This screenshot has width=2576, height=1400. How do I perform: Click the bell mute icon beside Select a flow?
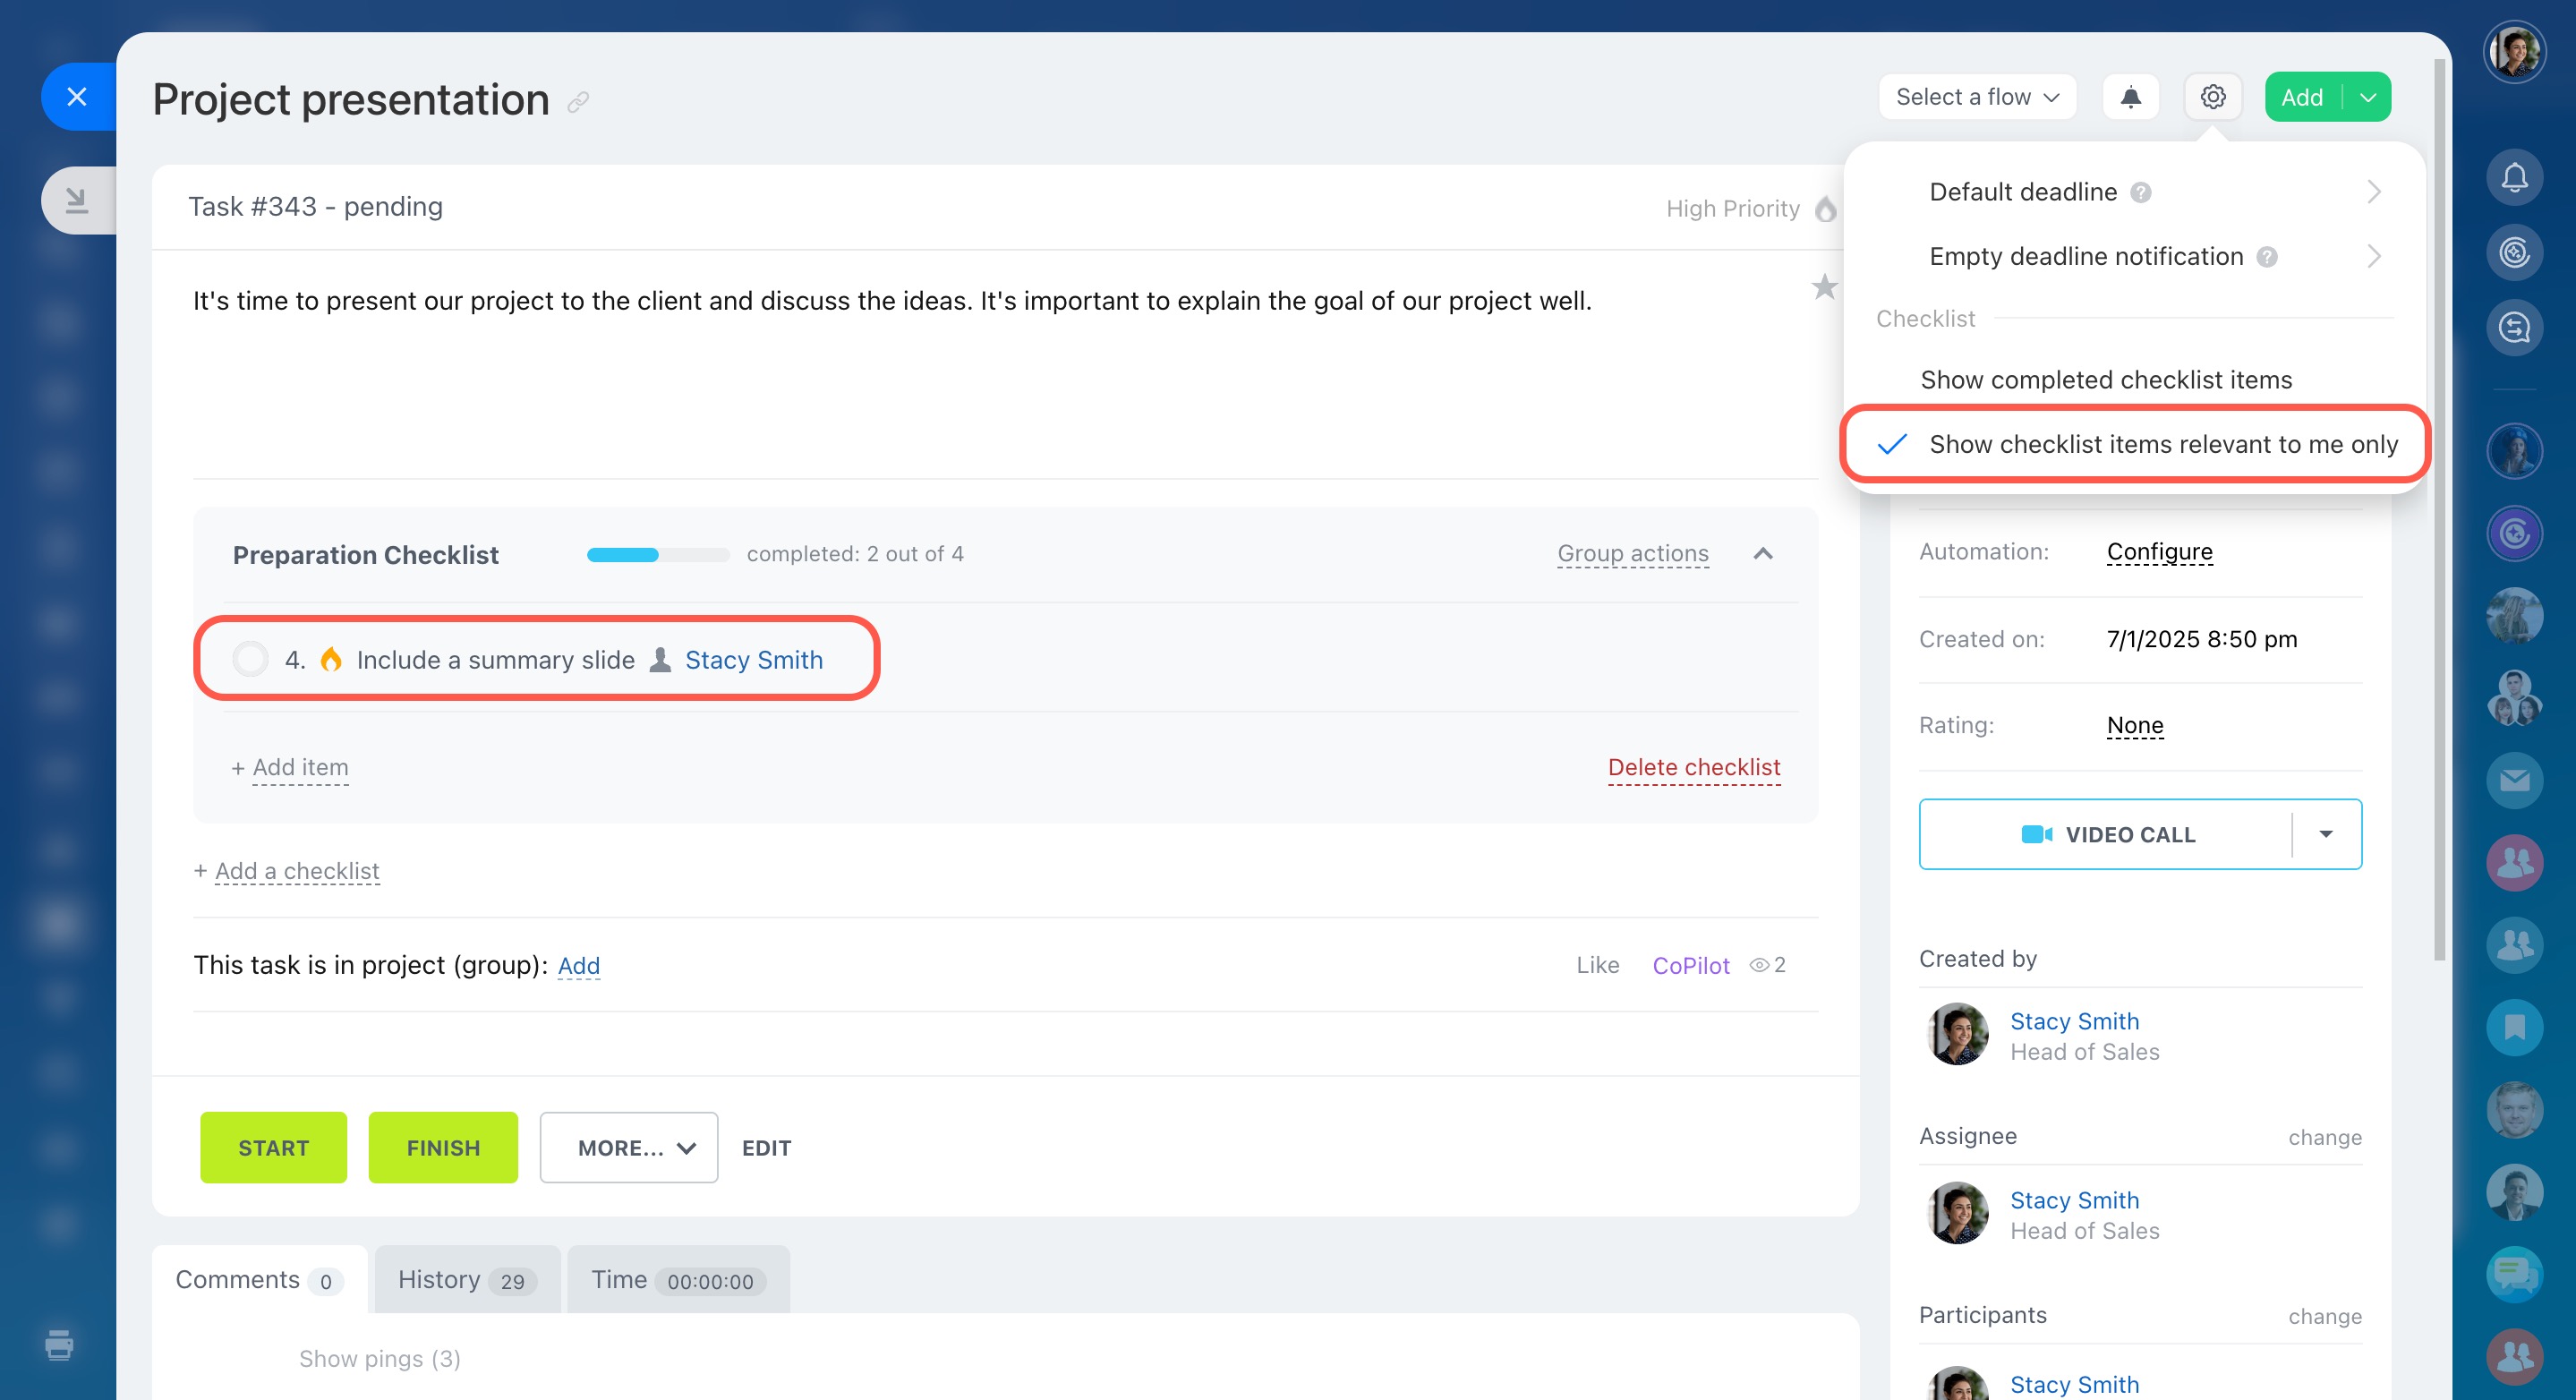pos(2130,97)
